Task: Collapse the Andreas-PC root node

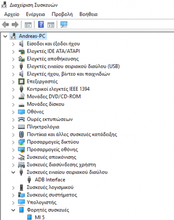Action: 6,36
